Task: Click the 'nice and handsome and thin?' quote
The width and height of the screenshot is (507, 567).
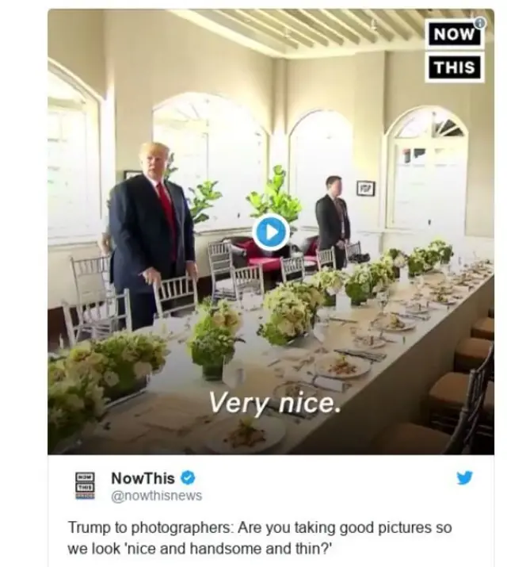Action: pos(198,548)
